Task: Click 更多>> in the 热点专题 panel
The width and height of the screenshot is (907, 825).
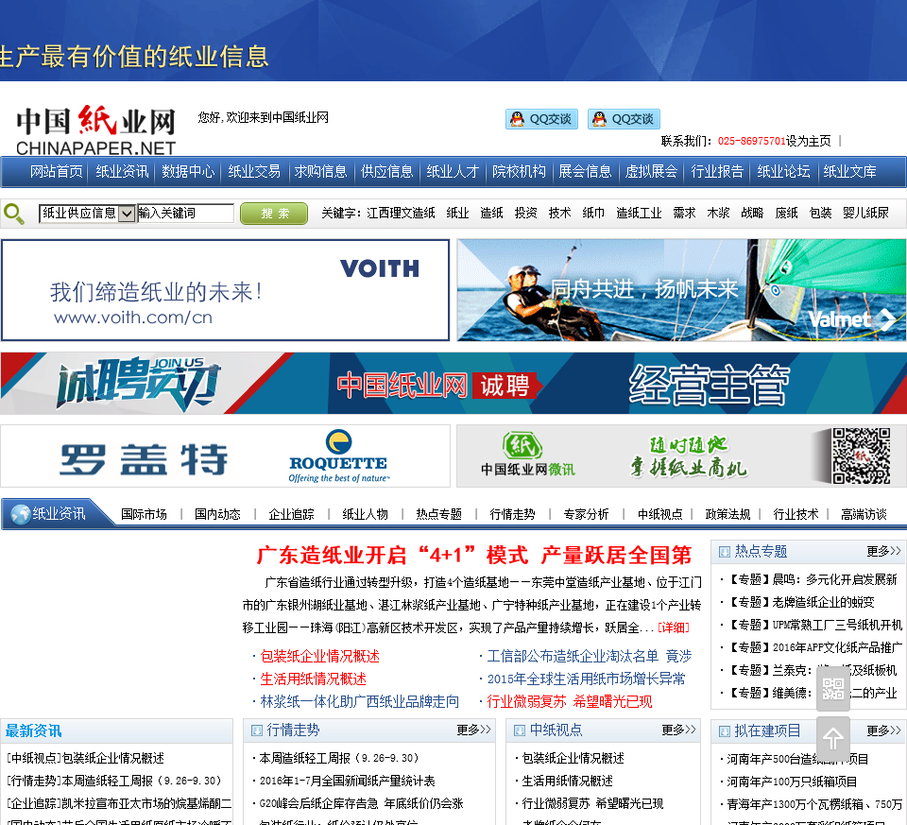Action: coord(883,551)
